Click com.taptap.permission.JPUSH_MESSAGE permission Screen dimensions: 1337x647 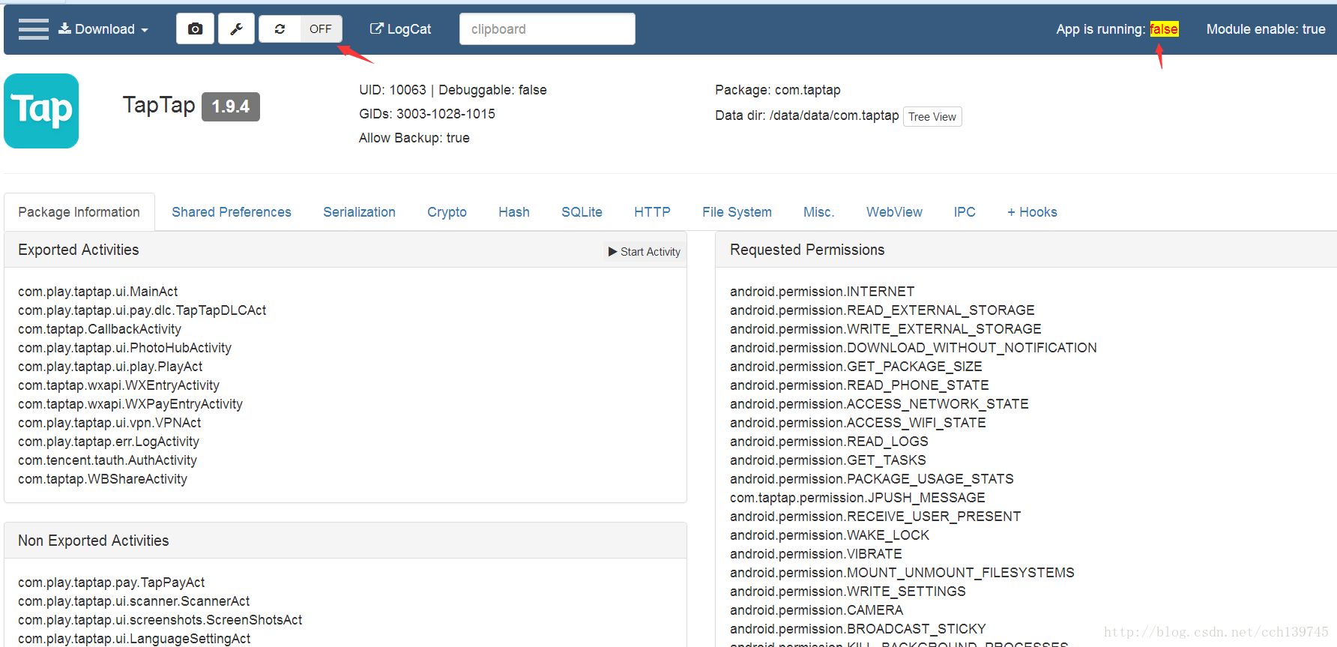point(857,498)
